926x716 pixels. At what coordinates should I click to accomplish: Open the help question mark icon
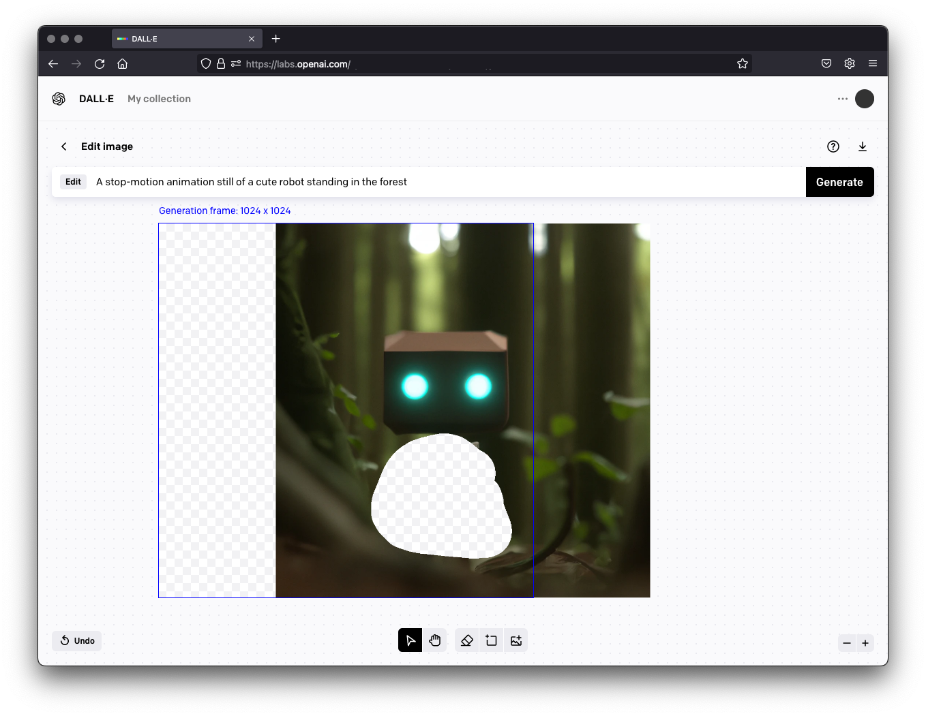click(833, 146)
